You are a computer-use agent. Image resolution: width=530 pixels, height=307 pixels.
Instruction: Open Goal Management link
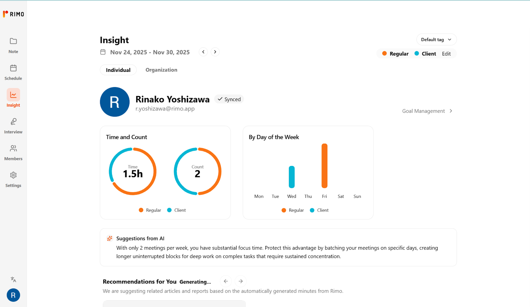(x=427, y=111)
